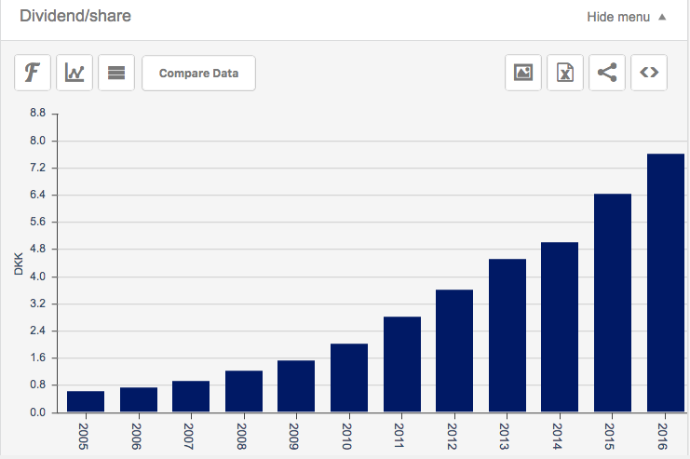Select the table rows view icon

[116, 73]
